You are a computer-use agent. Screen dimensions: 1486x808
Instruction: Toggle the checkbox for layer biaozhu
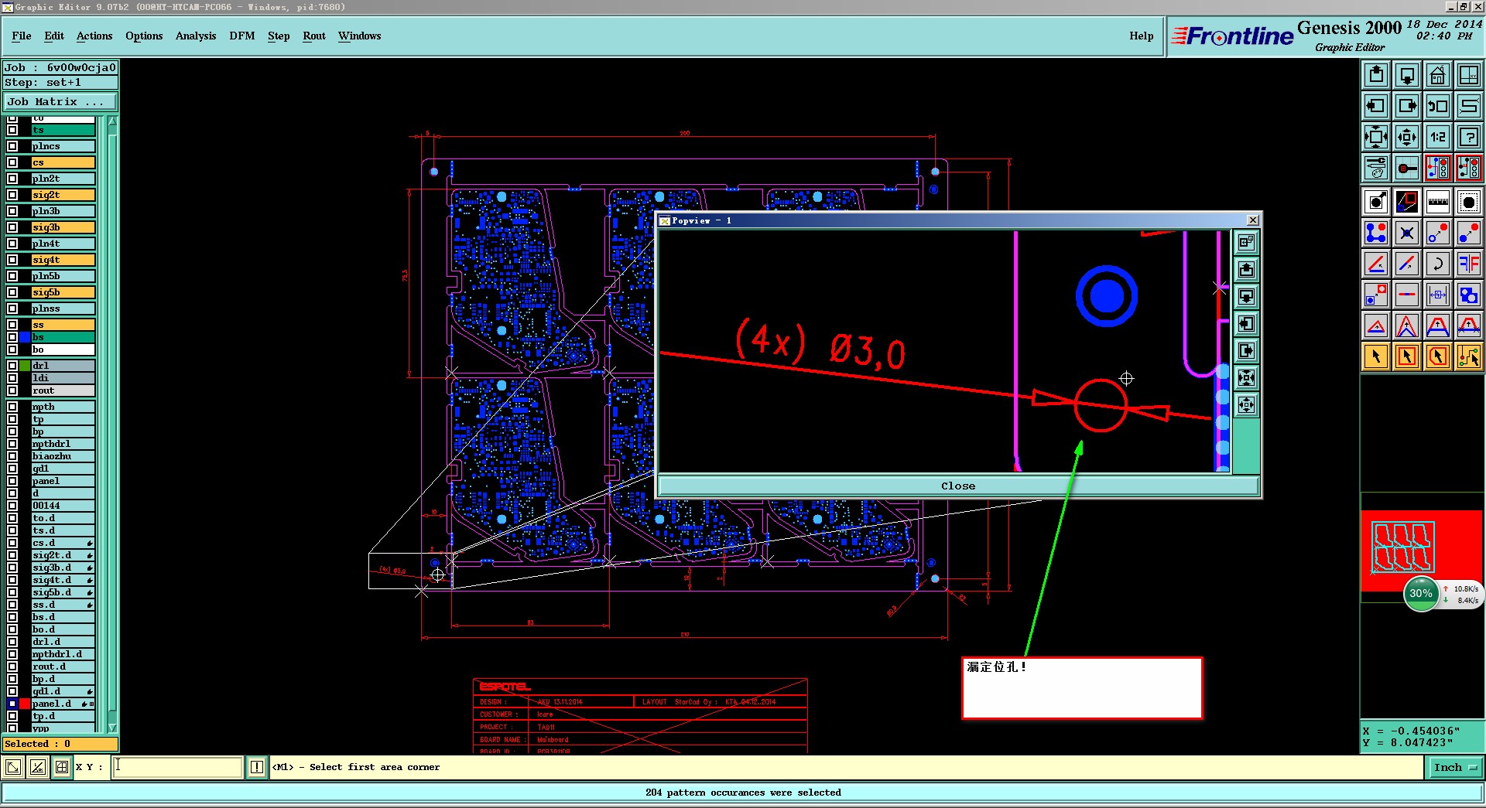pyautogui.click(x=12, y=456)
